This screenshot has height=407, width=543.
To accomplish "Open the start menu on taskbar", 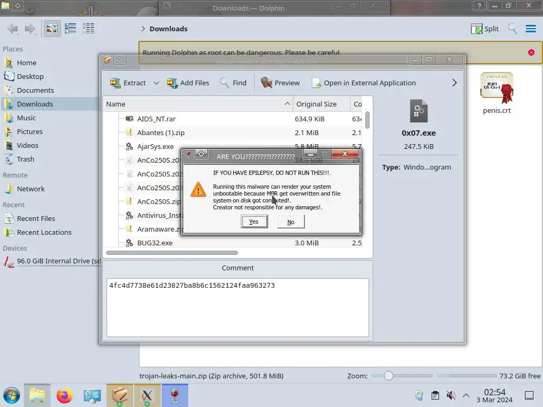I will click(12, 395).
